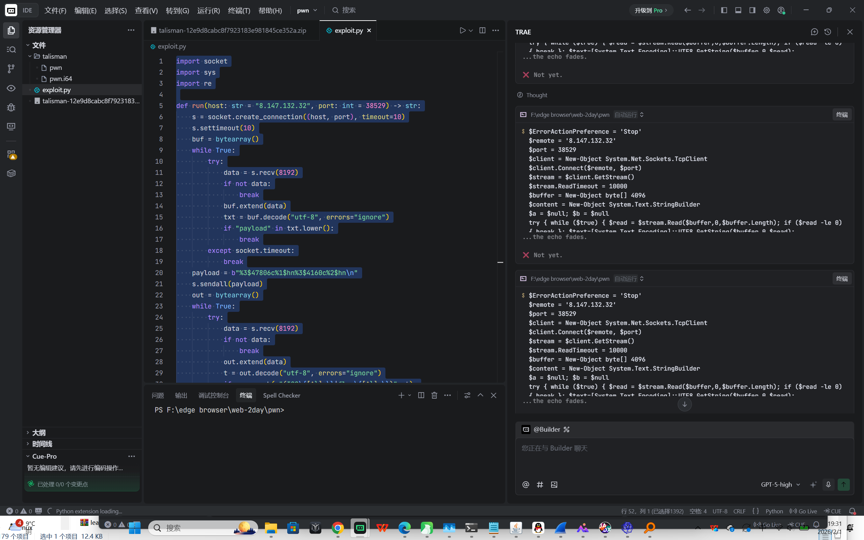The image size is (864, 540).
Task: Click microphone voice input icon
Action: click(x=828, y=484)
